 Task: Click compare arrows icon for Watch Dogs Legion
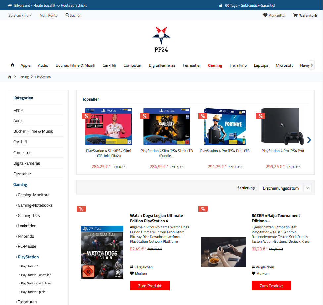click(132, 267)
